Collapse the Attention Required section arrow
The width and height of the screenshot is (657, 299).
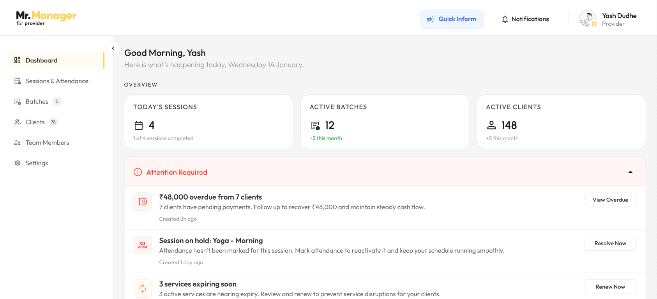click(630, 172)
